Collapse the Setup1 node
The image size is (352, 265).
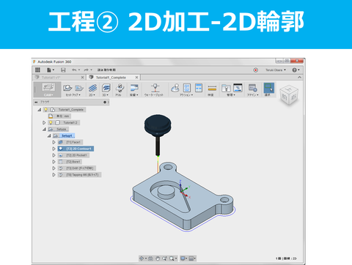49,136
